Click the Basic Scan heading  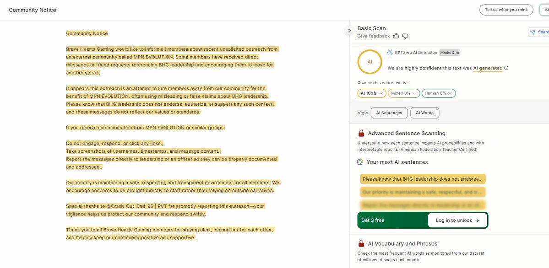pyautogui.click(x=371, y=28)
